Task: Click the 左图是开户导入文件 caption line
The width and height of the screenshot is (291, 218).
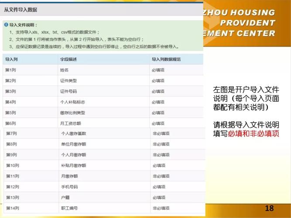Action: pyautogui.click(x=246, y=90)
